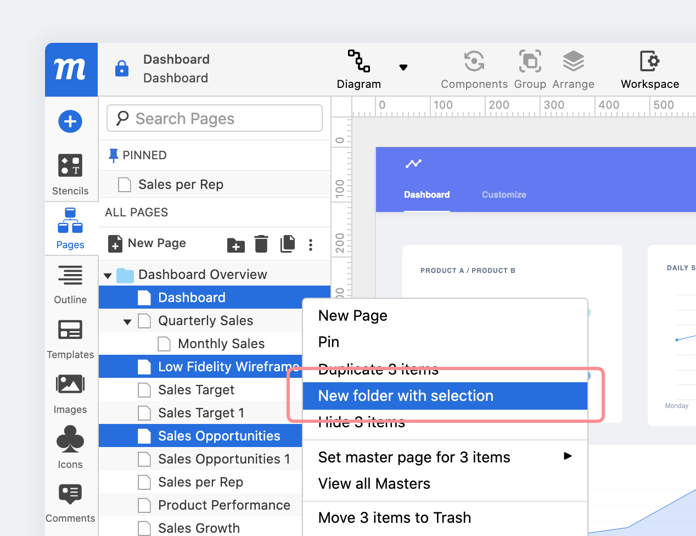Screen dimensions: 696x536
Task: Click the New Page button
Action: [147, 243]
